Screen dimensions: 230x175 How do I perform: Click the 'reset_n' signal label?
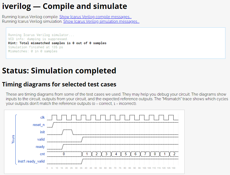pyautogui.click(x=39, y=125)
